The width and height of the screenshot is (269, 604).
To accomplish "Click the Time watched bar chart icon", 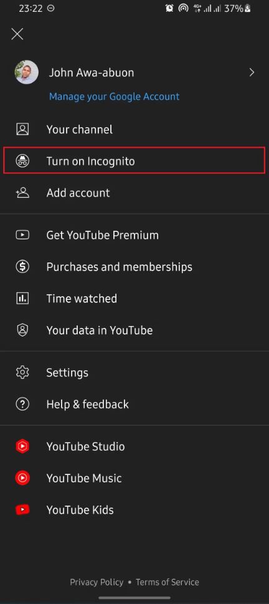I will (x=22, y=298).
